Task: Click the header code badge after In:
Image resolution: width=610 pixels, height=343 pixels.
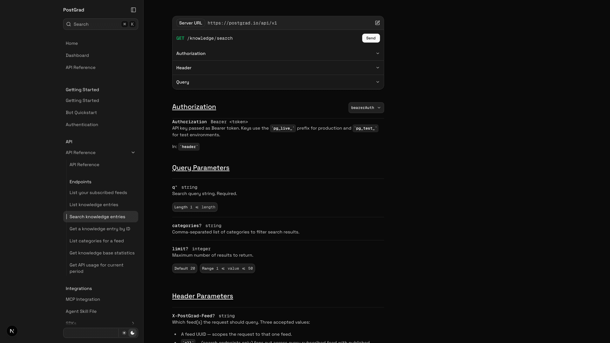Action: (189, 147)
